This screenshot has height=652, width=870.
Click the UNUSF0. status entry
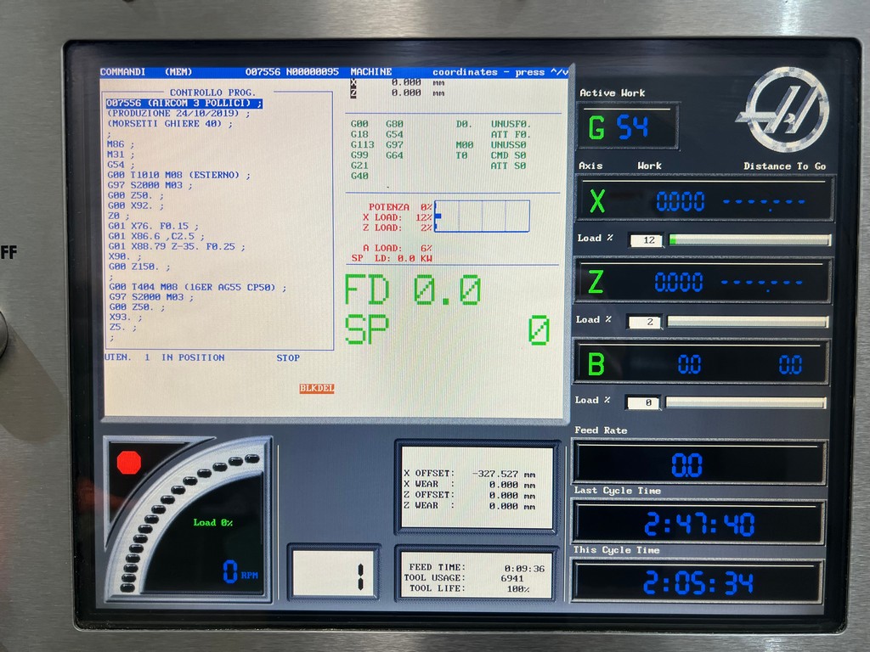(511, 124)
